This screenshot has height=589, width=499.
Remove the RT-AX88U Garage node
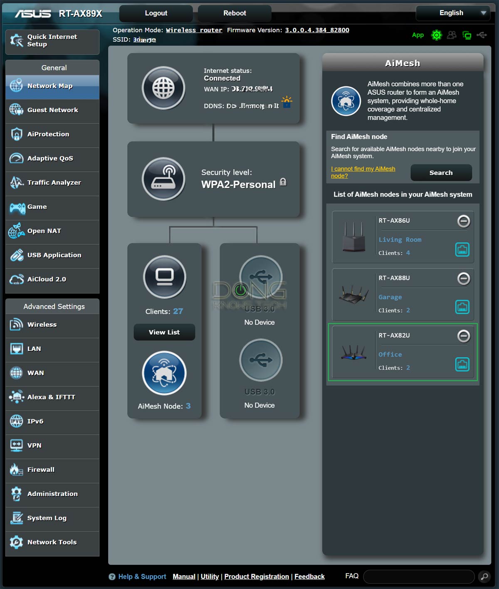point(463,278)
